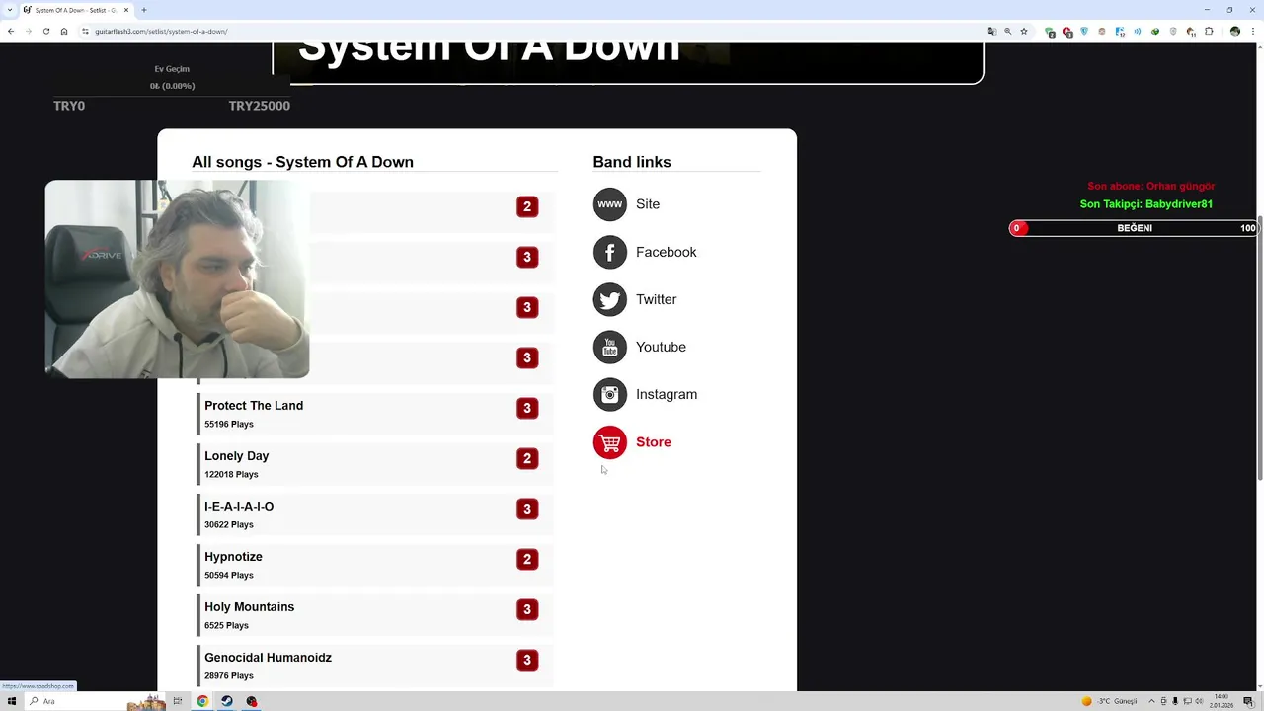The height and width of the screenshot is (711, 1264).
Task: Click the Youtube round icon
Action: [x=610, y=347]
